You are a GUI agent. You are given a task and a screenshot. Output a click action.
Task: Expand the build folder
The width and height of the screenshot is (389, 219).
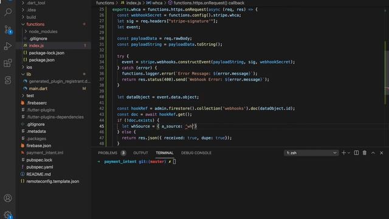click(x=31, y=17)
